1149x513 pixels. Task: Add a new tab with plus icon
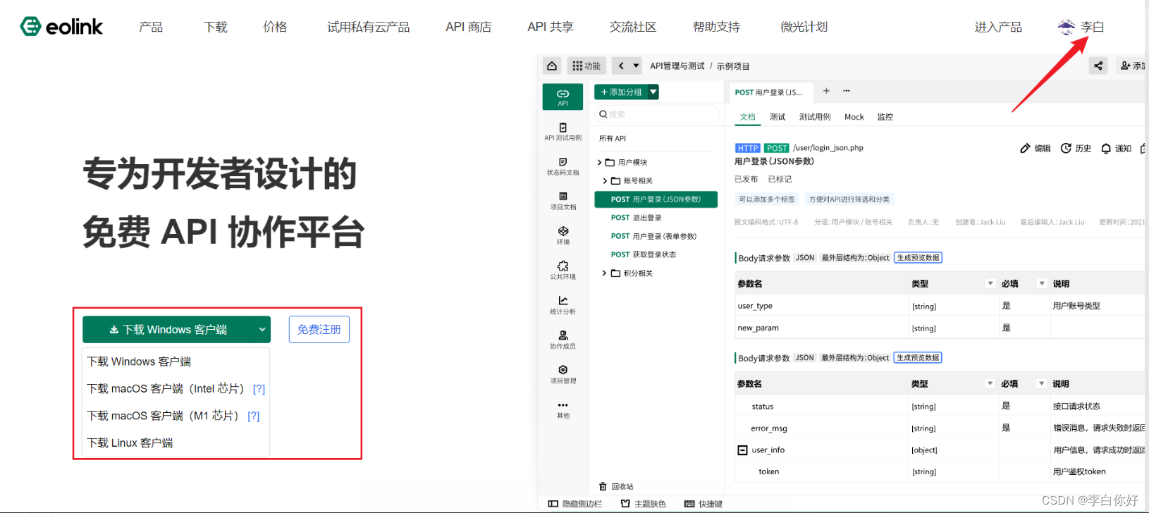pos(826,91)
